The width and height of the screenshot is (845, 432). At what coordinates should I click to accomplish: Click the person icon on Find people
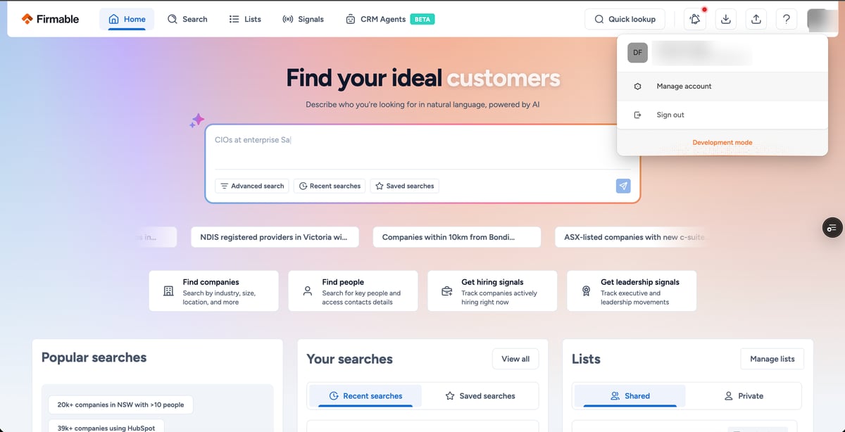pos(307,291)
